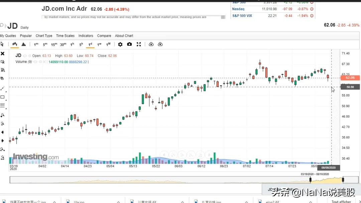This screenshot has width=361, height=203.
Task: Select the cursor pointer tool in toolbar
Action: click(x=2, y=44)
